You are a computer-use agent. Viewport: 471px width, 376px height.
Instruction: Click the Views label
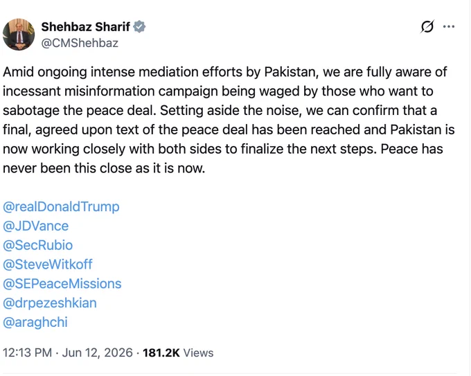click(x=198, y=353)
